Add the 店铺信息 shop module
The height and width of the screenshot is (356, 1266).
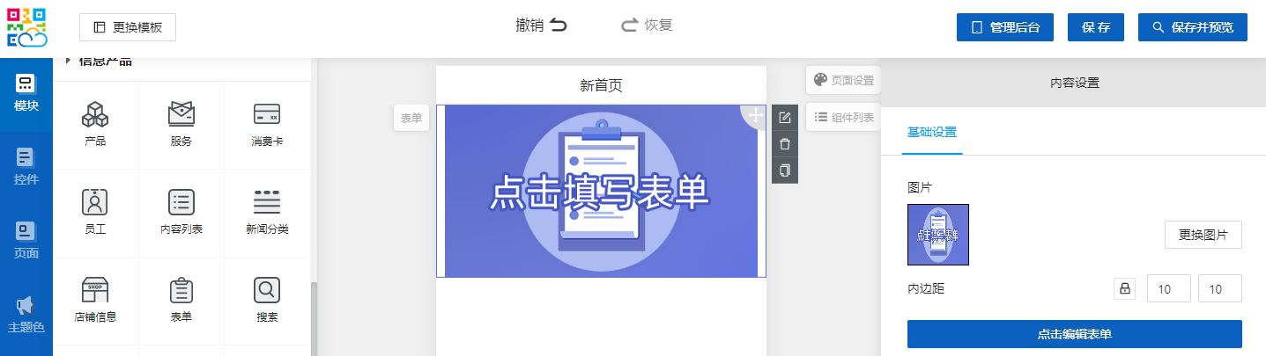pyautogui.click(x=95, y=290)
